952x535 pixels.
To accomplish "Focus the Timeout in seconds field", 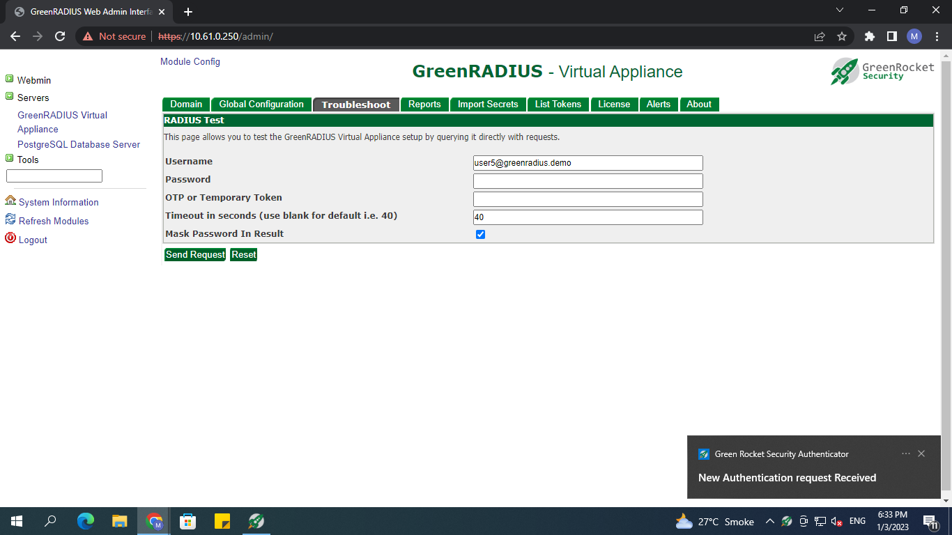I will (x=588, y=217).
